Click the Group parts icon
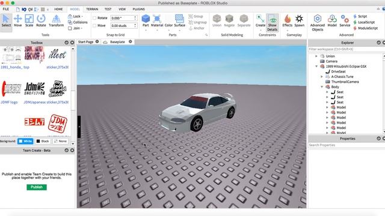The image size is (385, 216). [x=196, y=16]
